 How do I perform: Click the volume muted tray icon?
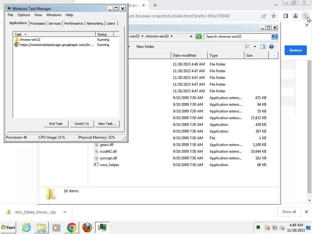tap(282, 227)
